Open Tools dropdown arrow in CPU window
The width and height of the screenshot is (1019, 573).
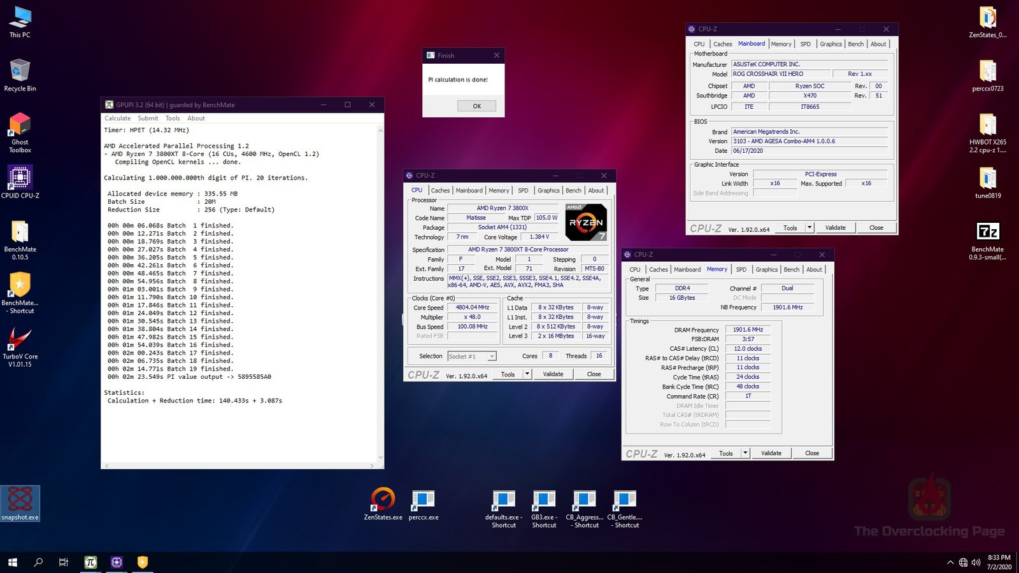tap(527, 374)
